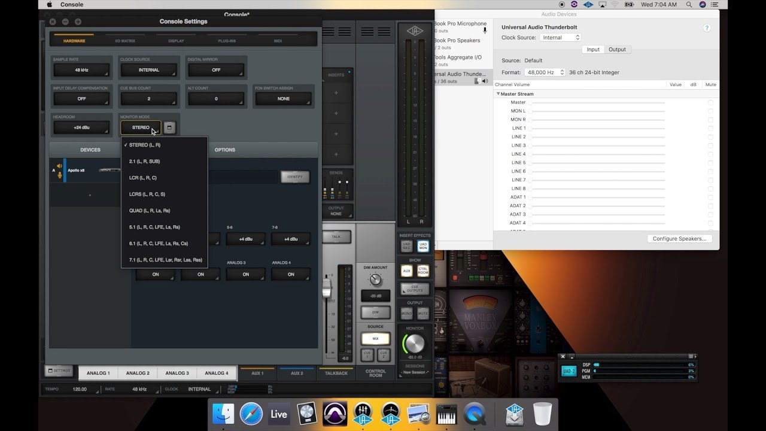The image size is (766, 431).
Task: Open Preview from the Dock
Action: [418, 414]
